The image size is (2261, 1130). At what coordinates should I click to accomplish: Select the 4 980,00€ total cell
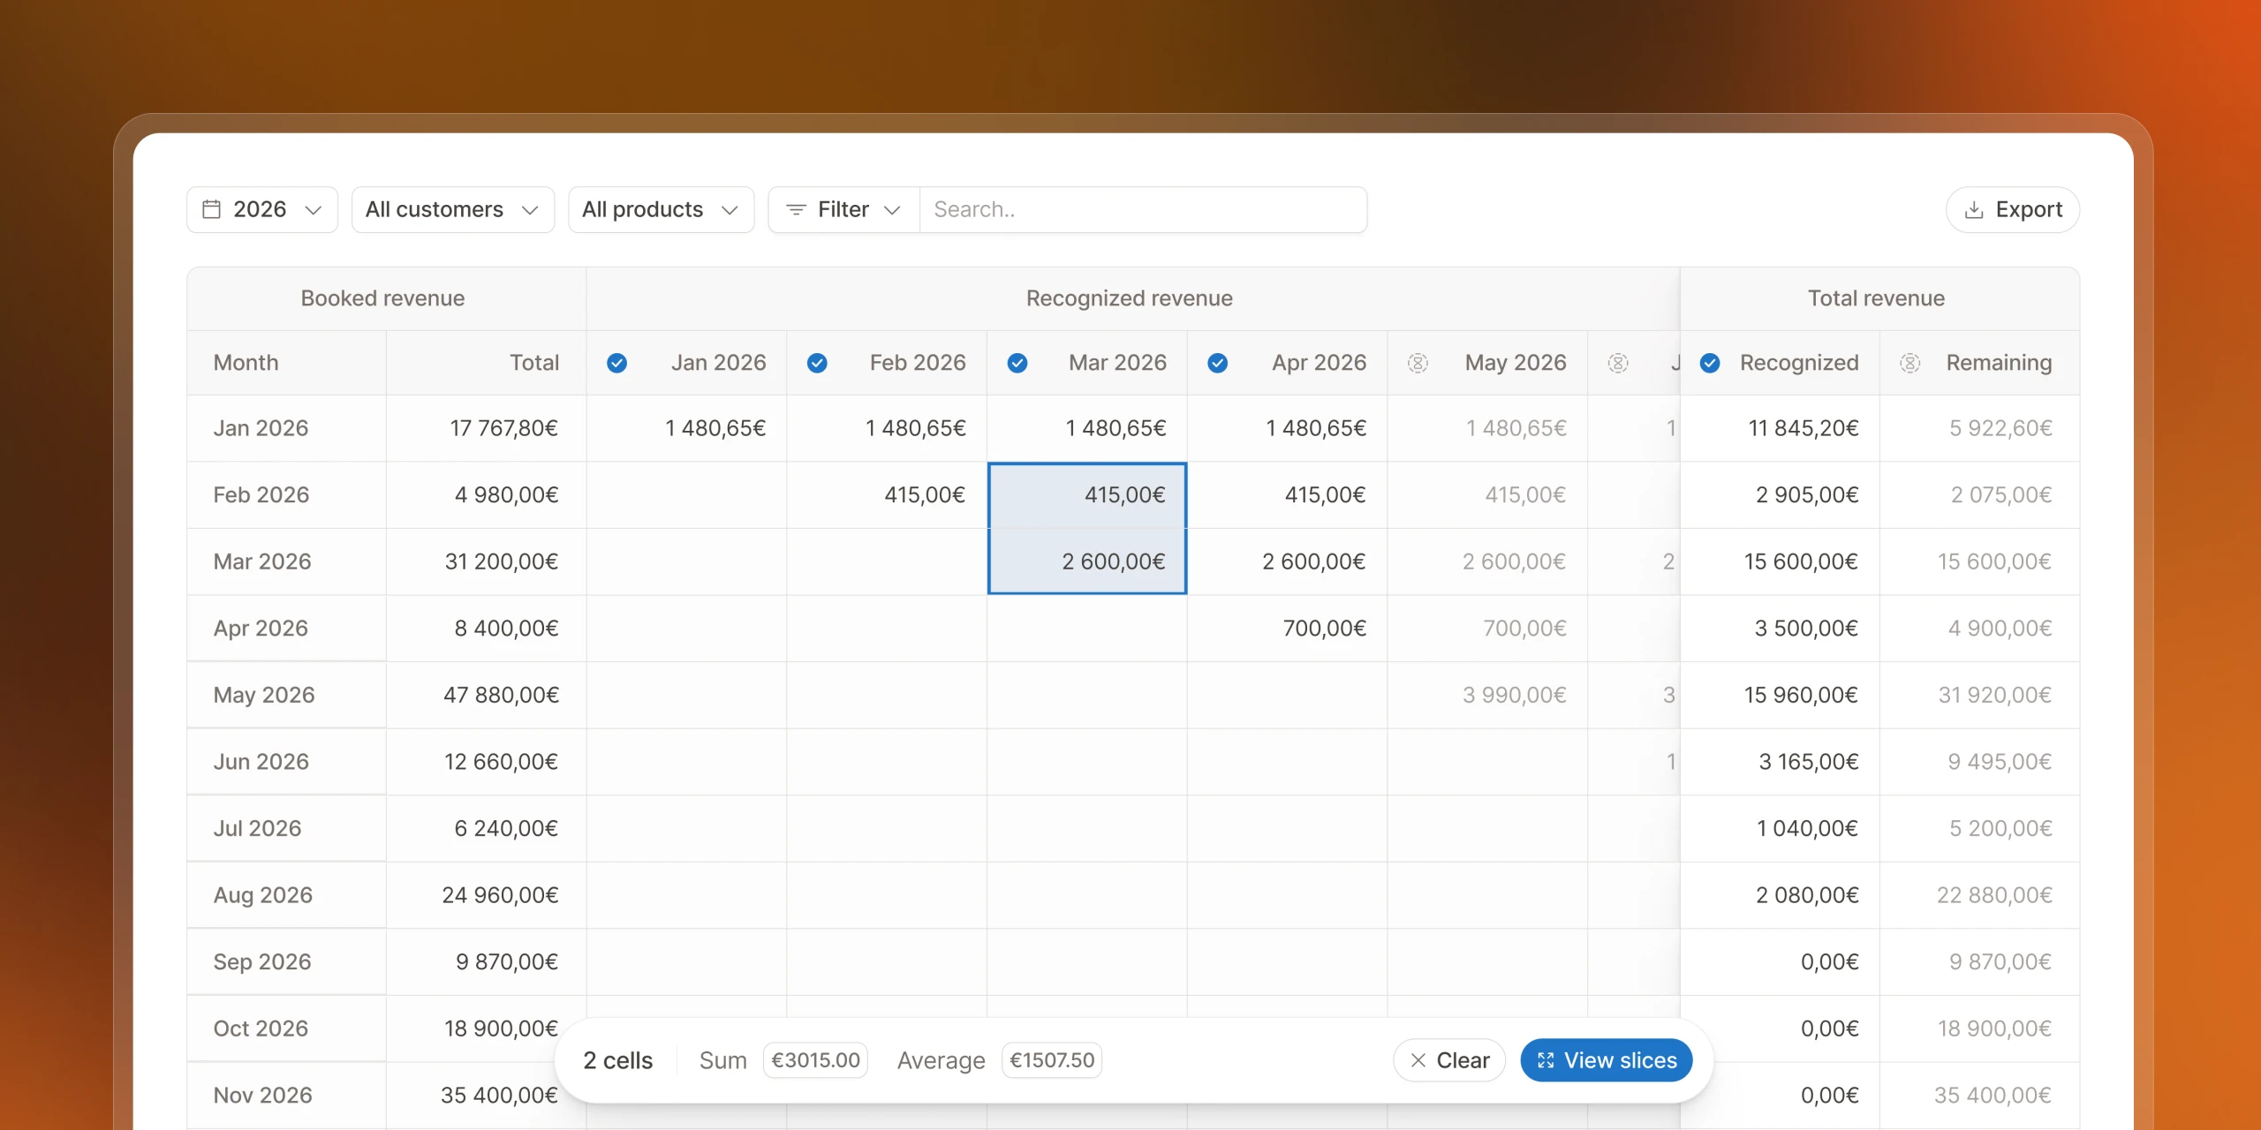(487, 495)
